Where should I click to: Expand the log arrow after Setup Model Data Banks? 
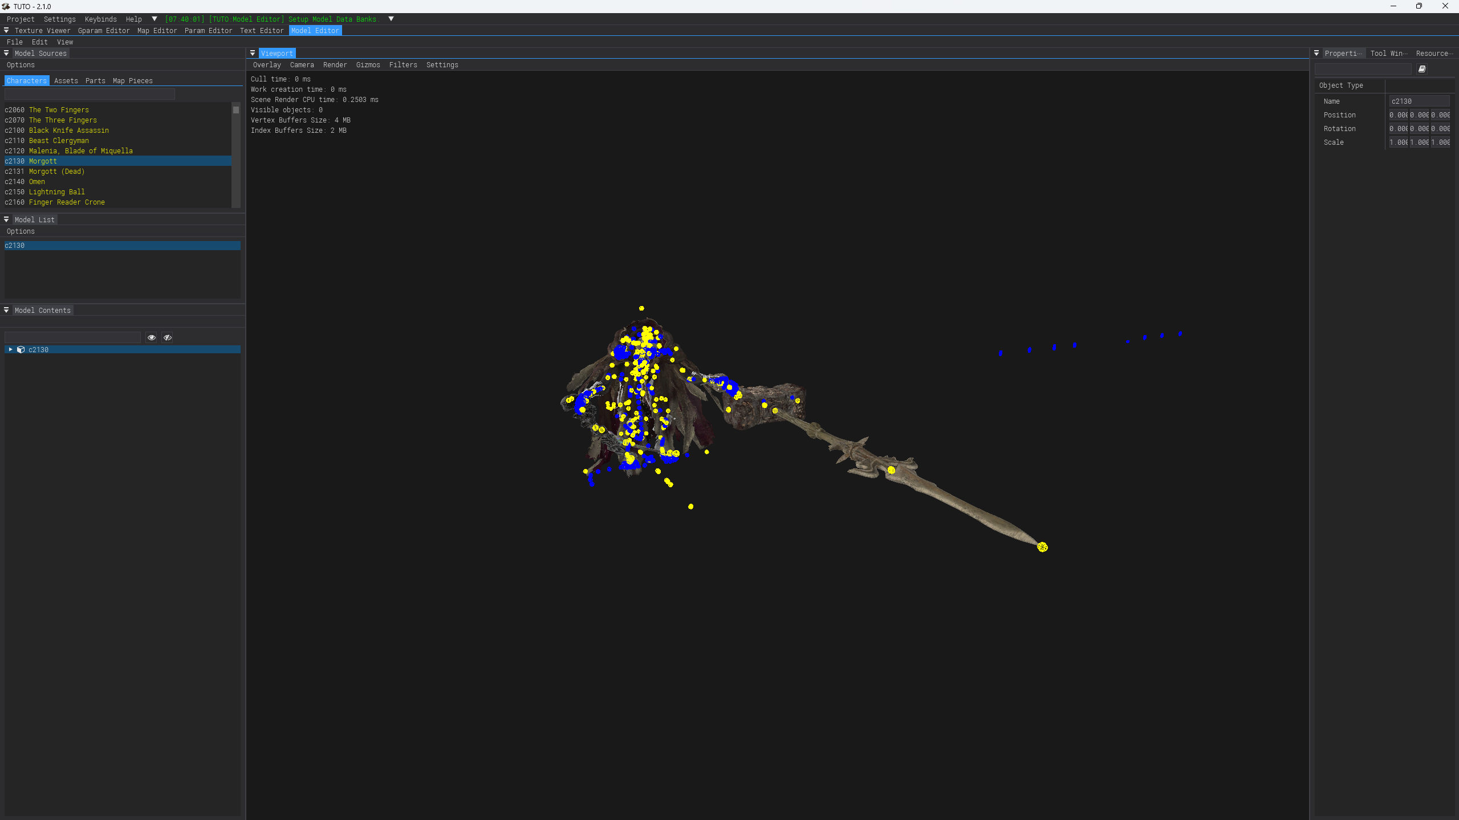391,19
